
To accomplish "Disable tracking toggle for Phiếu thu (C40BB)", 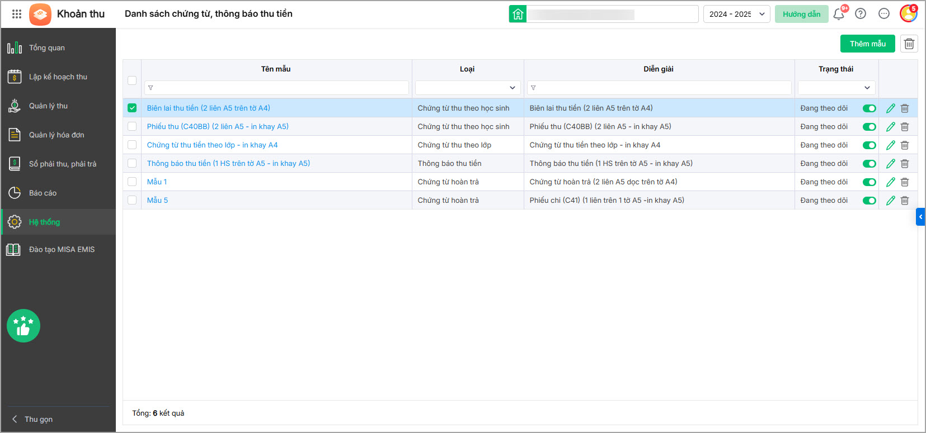I will pos(869,127).
